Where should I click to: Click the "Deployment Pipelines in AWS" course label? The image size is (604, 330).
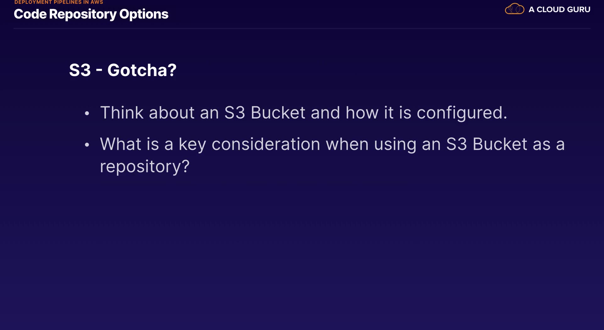point(59,2)
